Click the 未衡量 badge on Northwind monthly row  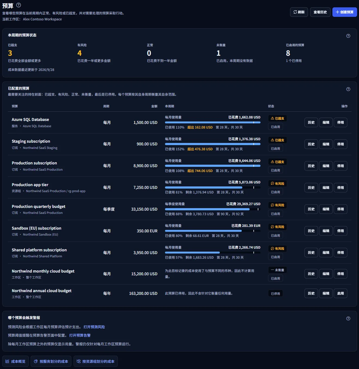(x=278, y=270)
